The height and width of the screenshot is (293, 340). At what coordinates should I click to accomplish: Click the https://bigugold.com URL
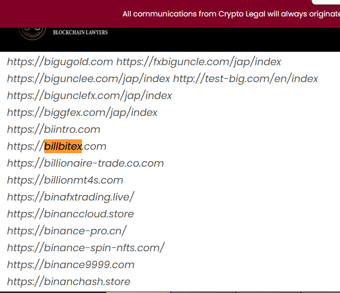60,62
